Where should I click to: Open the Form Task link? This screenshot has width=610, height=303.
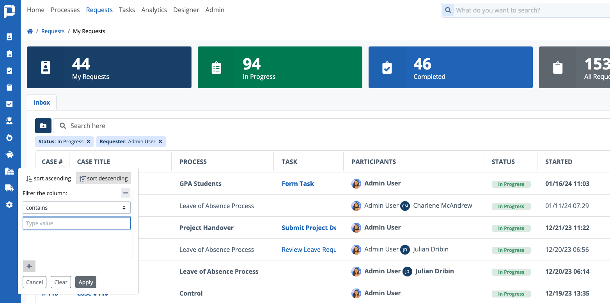click(298, 184)
